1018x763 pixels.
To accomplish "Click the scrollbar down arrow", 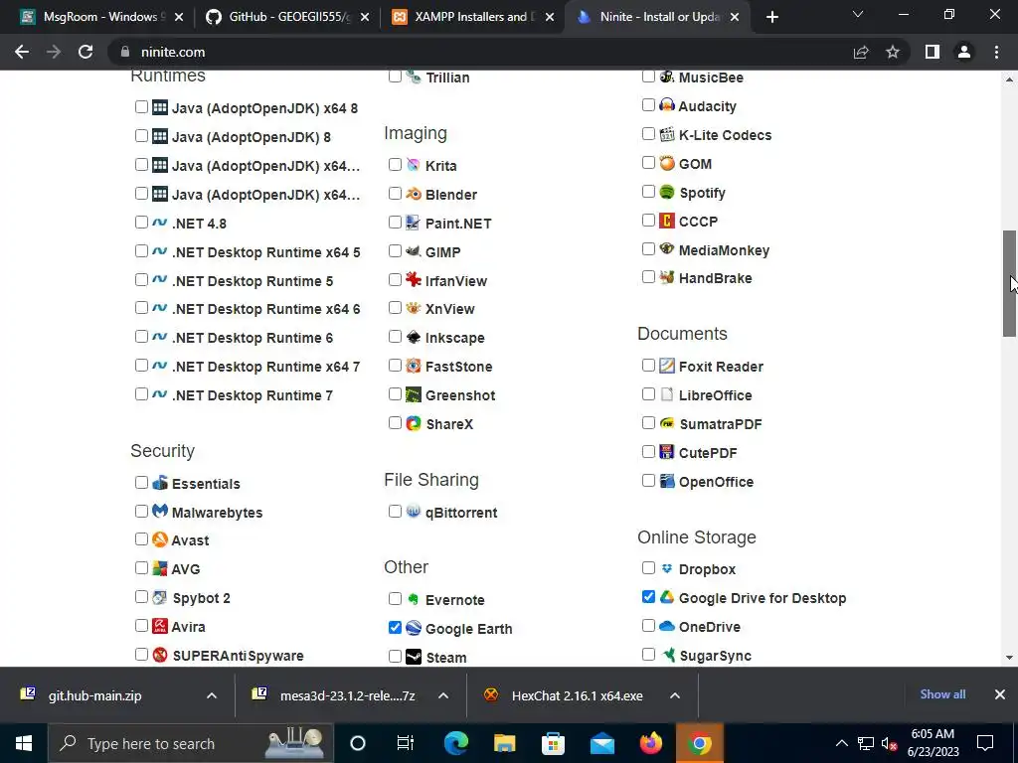I will pos(1009,658).
